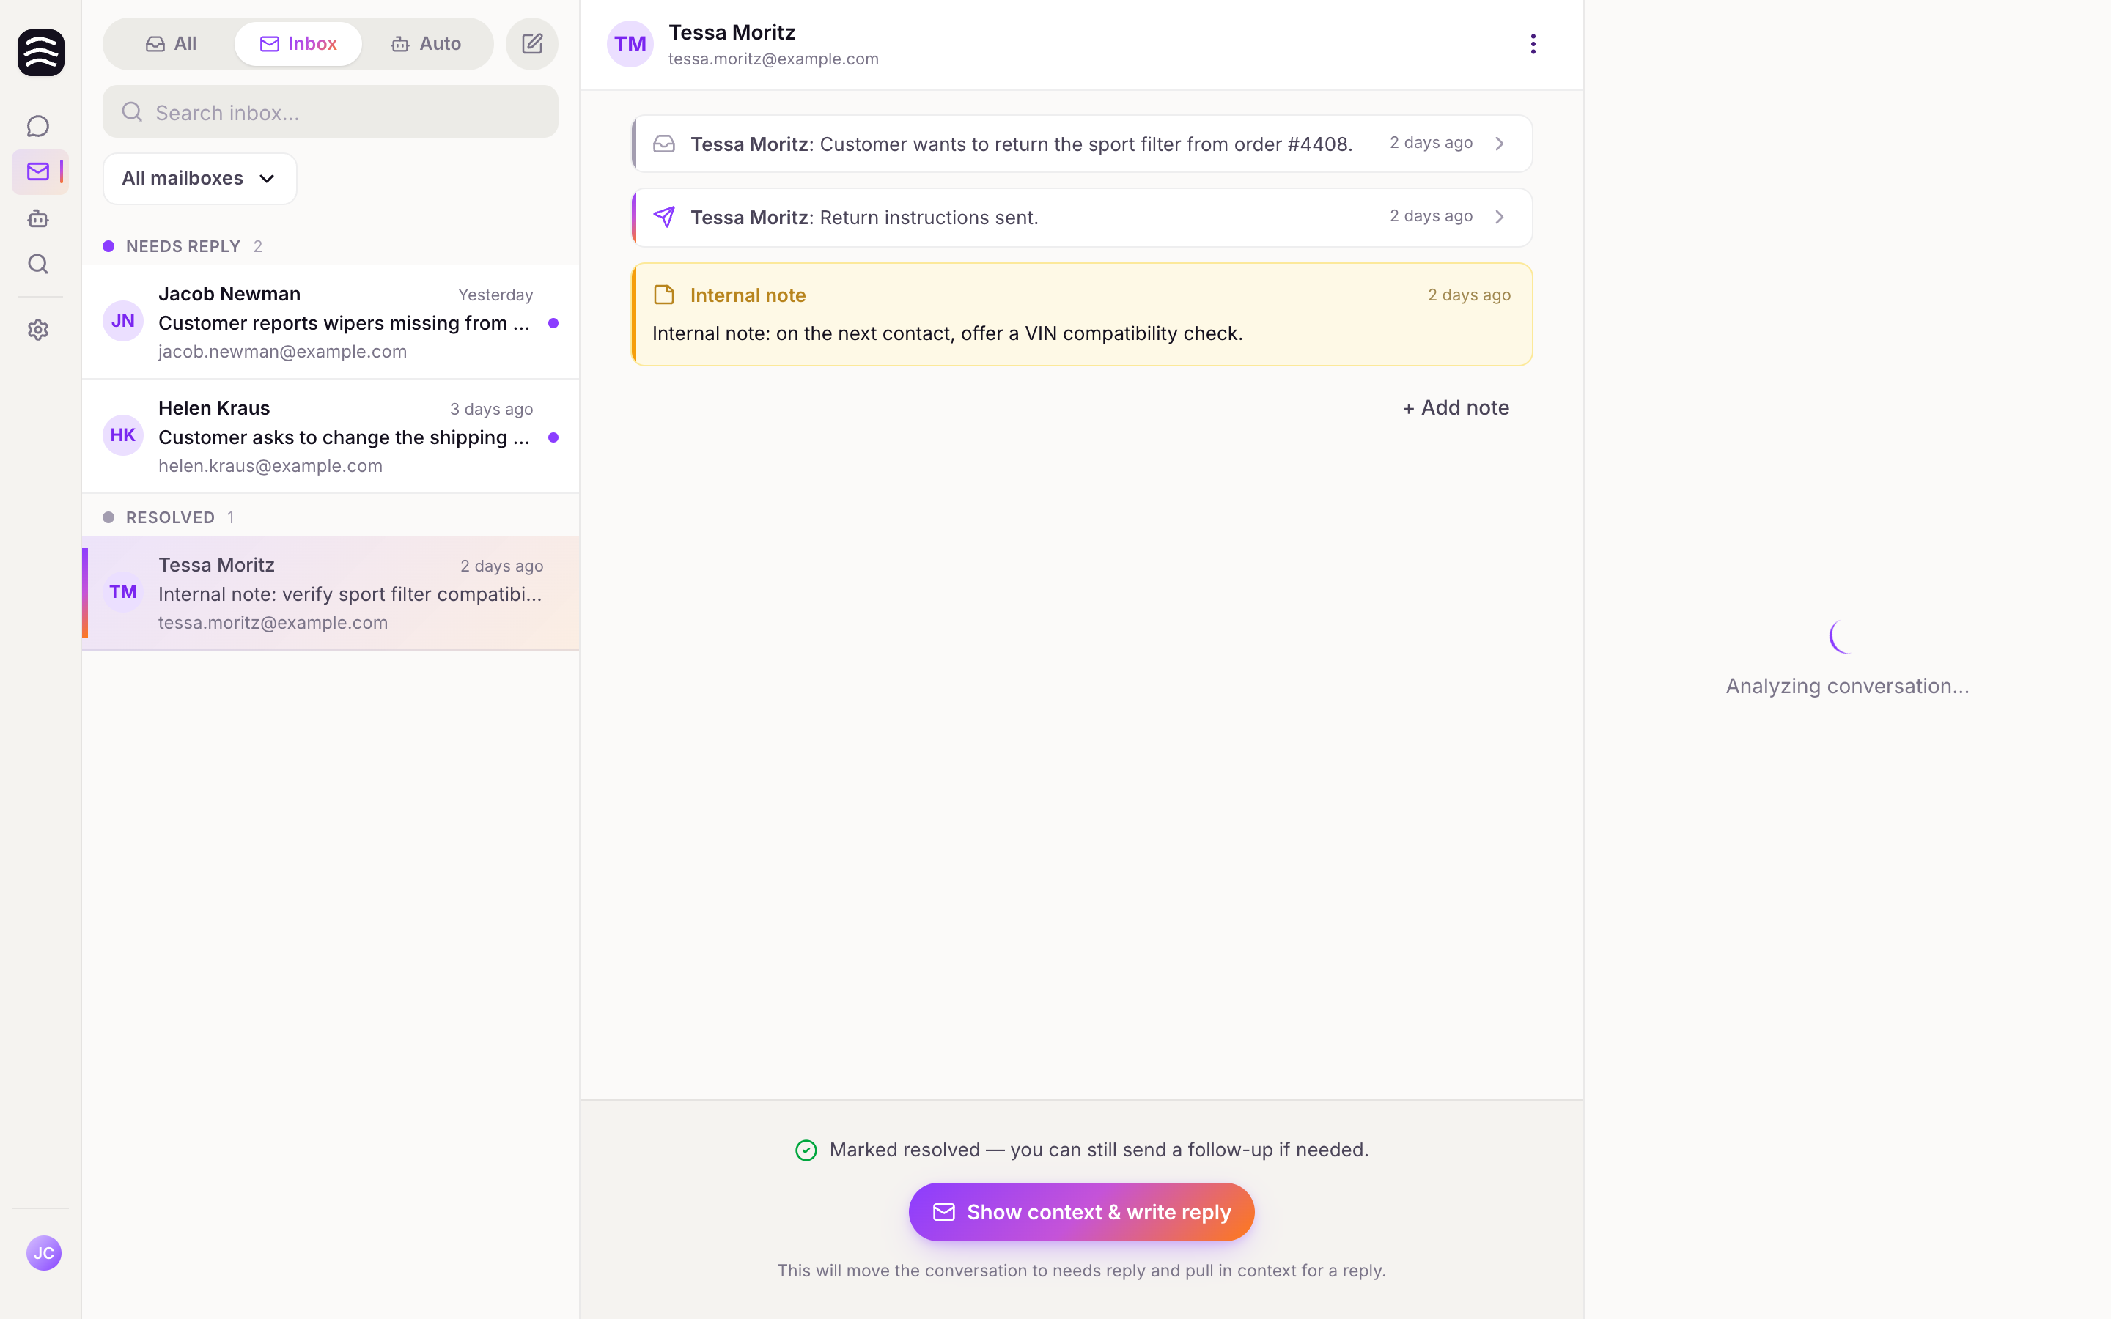Switch to the Inbox tab
Image resolution: width=2111 pixels, height=1319 pixels.
tap(298, 44)
